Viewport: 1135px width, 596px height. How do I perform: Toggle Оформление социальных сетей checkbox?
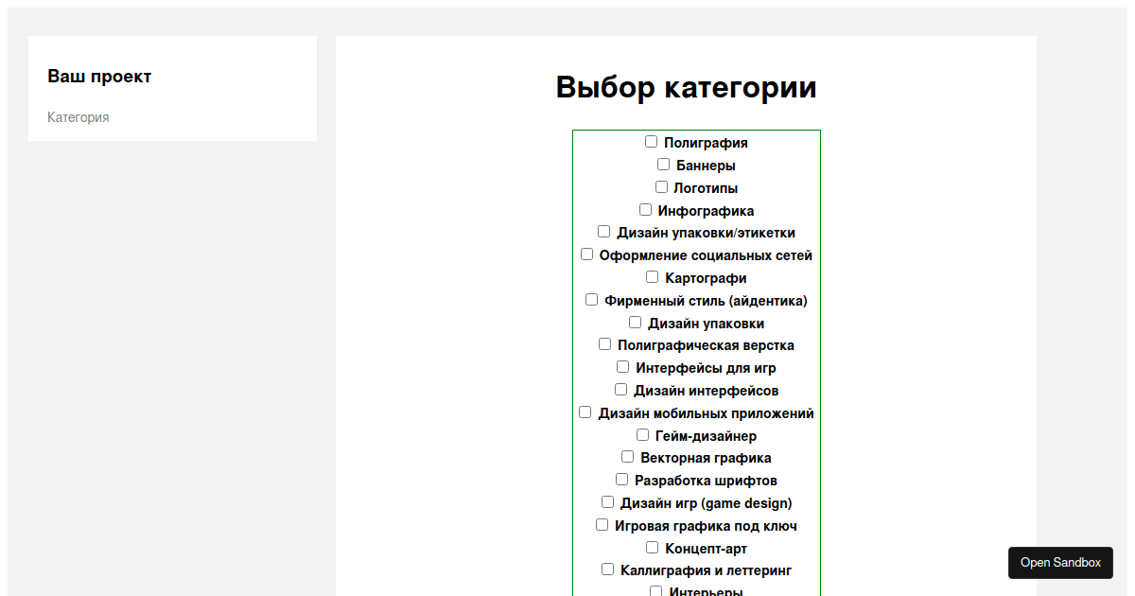586,254
